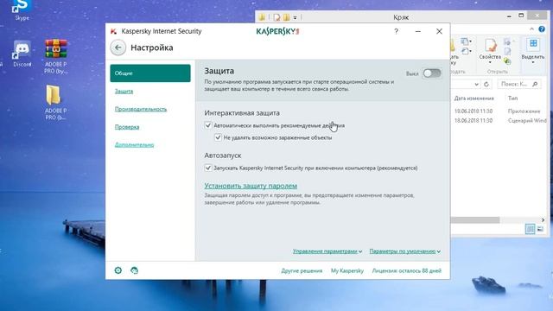Click Explorer help blue question icon

[x=542, y=29]
